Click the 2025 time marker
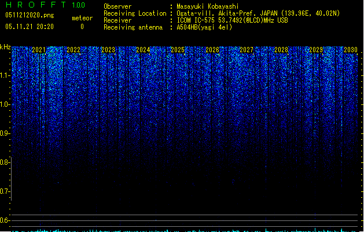Viewport: 364px width, 232px height. pyautogui.click(x=178, y=50)
